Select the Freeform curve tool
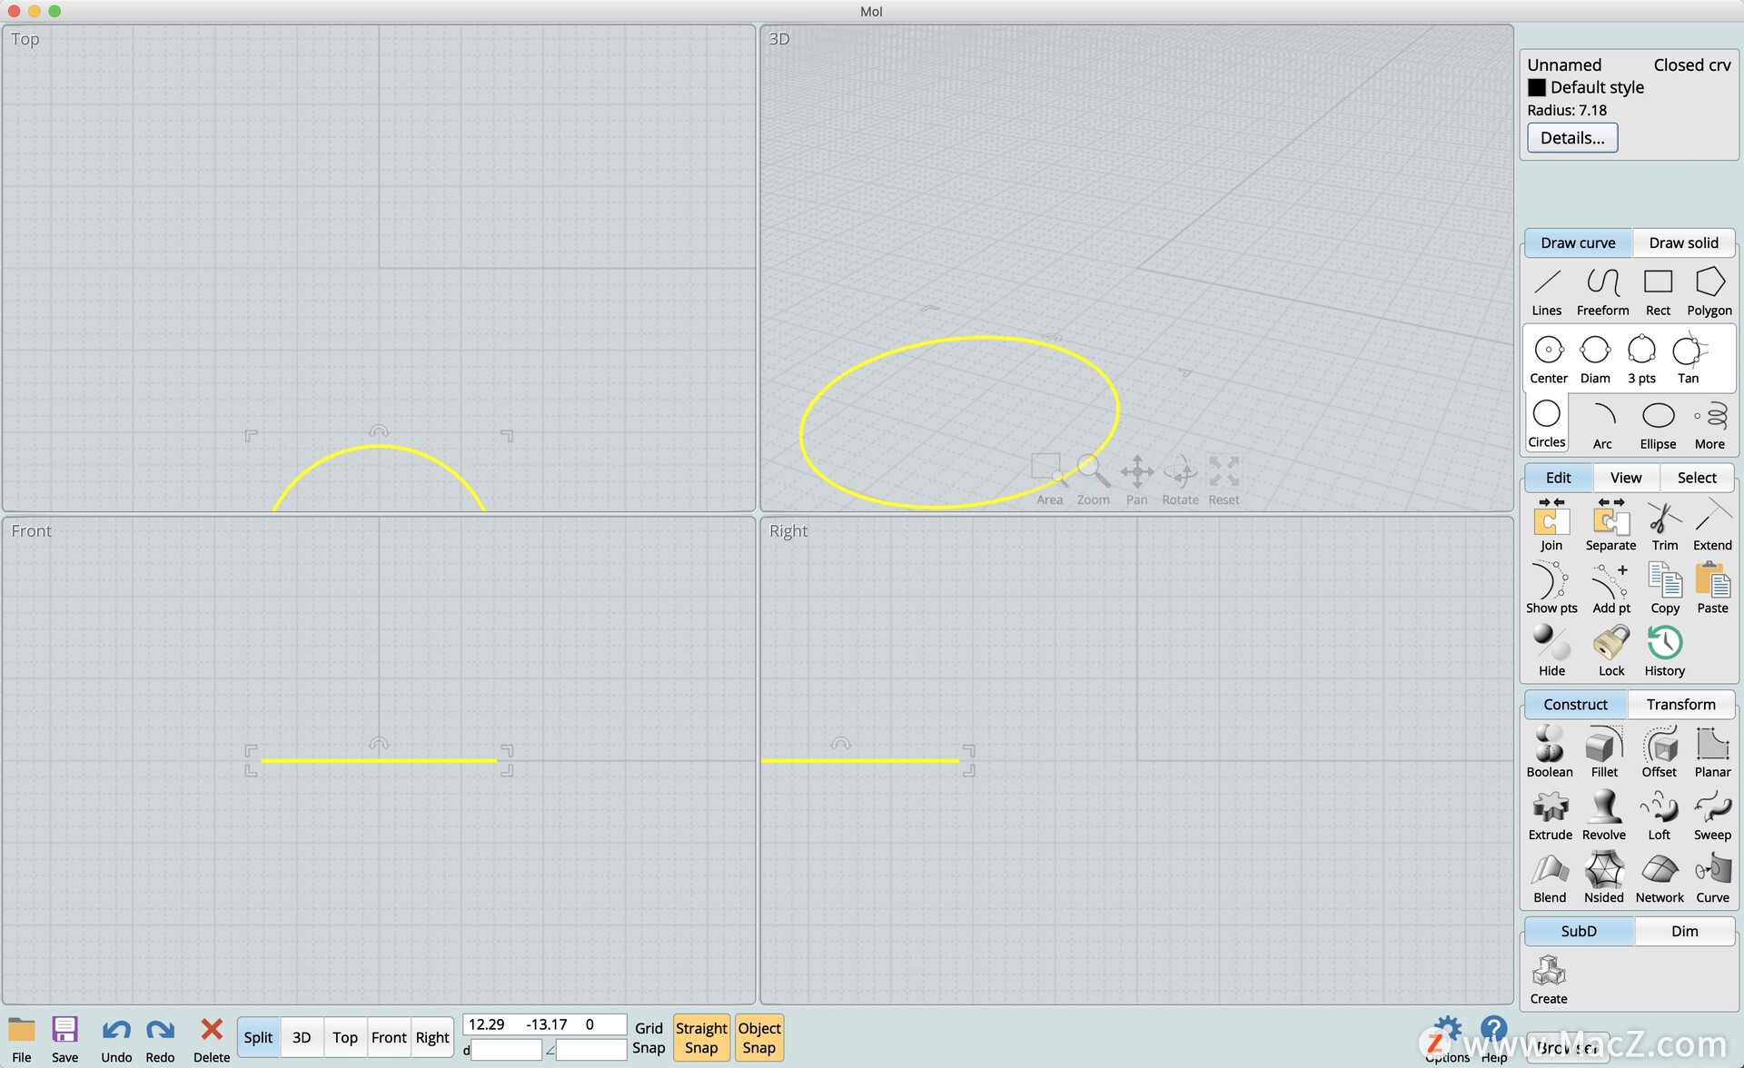1744x1068 pixels. (x=1602, y=292)
